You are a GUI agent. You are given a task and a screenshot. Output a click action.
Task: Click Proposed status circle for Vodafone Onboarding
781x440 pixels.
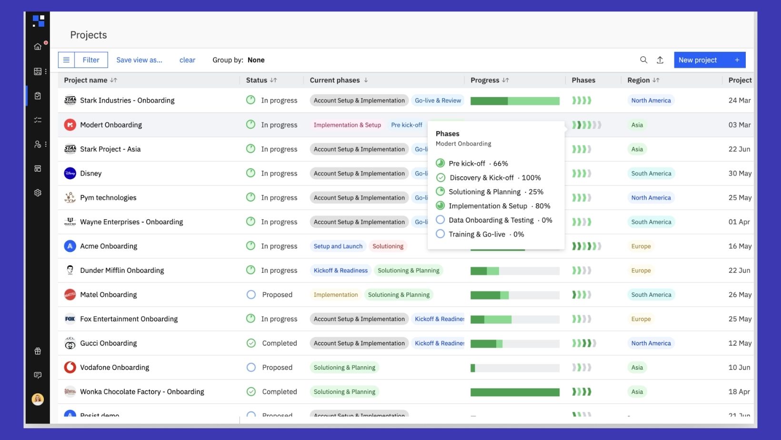tap(251, 367)
